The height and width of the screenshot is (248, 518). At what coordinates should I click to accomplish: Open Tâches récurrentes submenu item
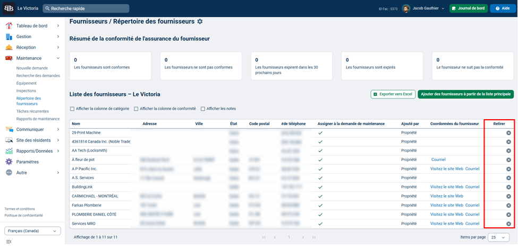coord(32,111)
